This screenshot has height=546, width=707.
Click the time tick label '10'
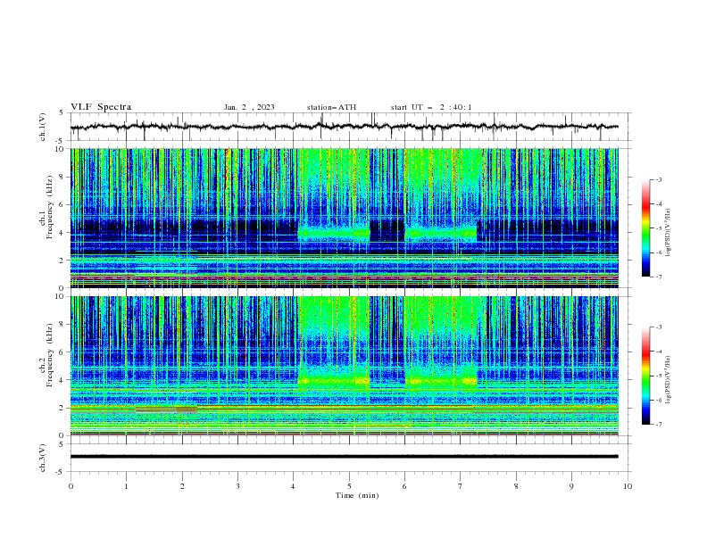click(628, 486)
